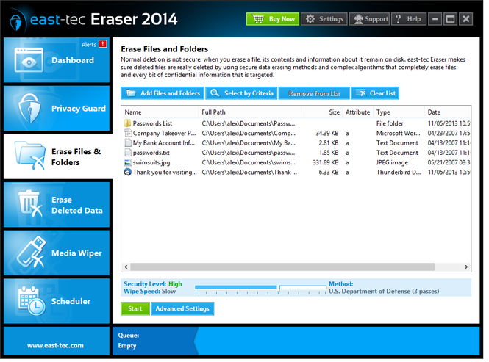Open Dashboard via its eye window icon
This screenshot has height=362, width=489.
point(29,59)
